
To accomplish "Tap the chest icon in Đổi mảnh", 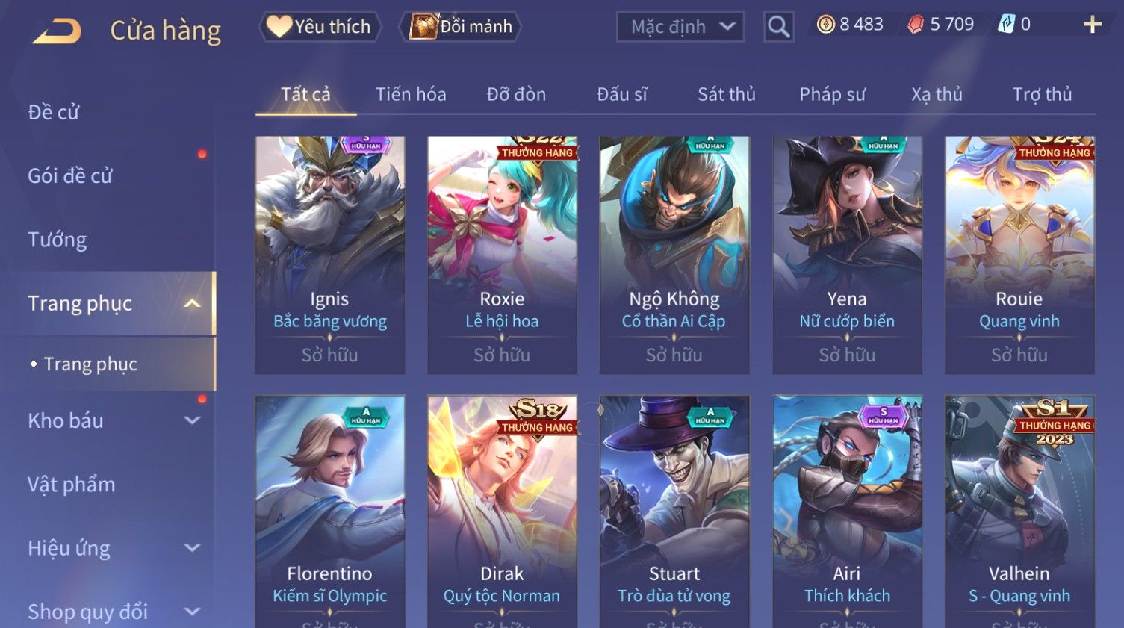I will pyautogui.click(x=423, y=26).
